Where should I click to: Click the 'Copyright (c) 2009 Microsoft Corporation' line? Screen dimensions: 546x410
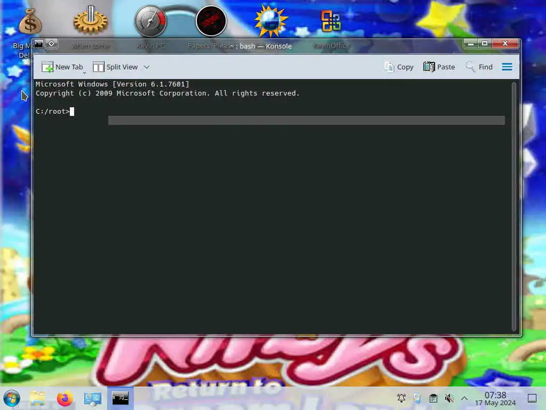(167, 93)
